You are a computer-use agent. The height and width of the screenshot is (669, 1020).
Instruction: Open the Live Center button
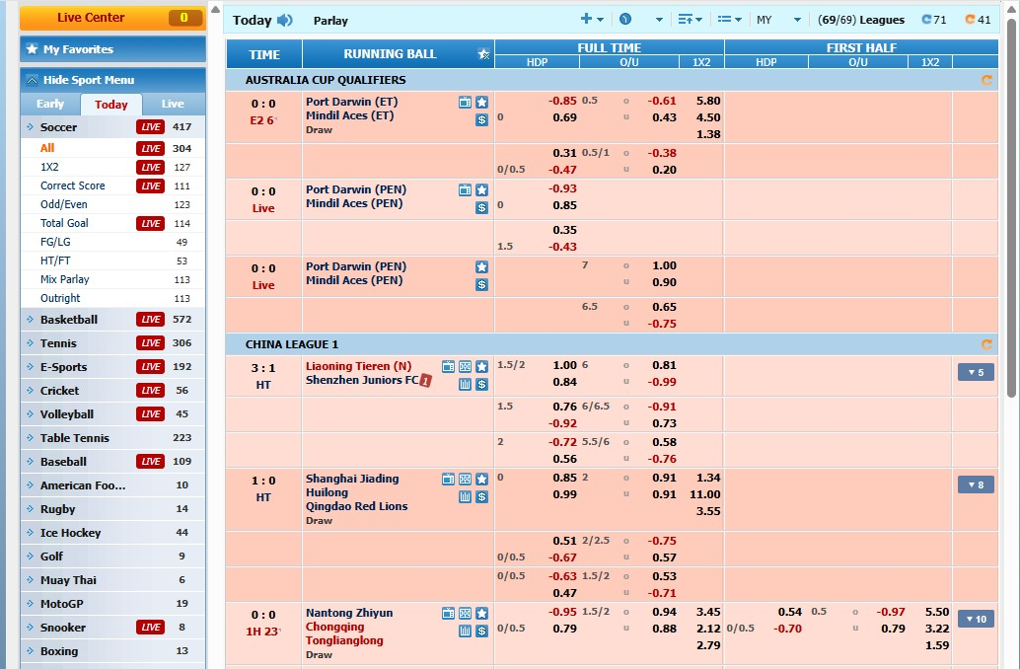[x=112, y=18]
